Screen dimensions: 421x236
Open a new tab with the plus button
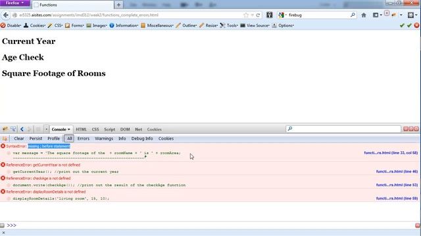(118, 5)
